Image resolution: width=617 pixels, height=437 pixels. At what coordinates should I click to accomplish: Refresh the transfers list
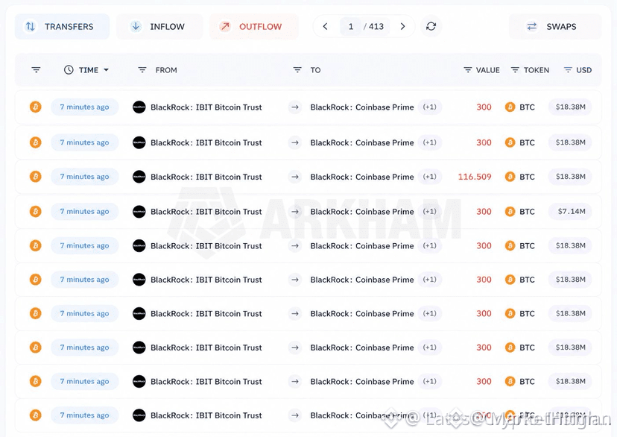tap(431, 26)
